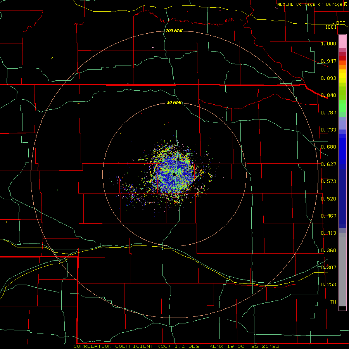The height and width of the screenshot is (349, 349).
Task: Click the 0.520 legend value
Action: click(x=328, y=199)
